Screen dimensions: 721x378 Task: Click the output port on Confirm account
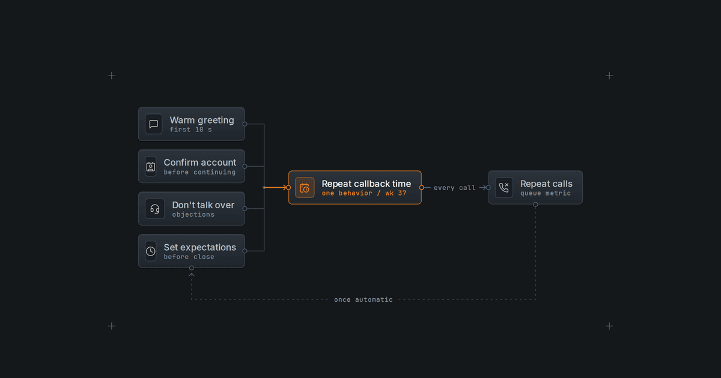tap(245, 166)
